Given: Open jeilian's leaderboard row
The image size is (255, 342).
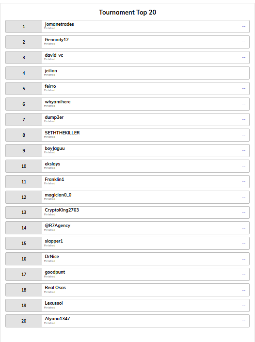Looking at the screenshot, I should (127, 73).
